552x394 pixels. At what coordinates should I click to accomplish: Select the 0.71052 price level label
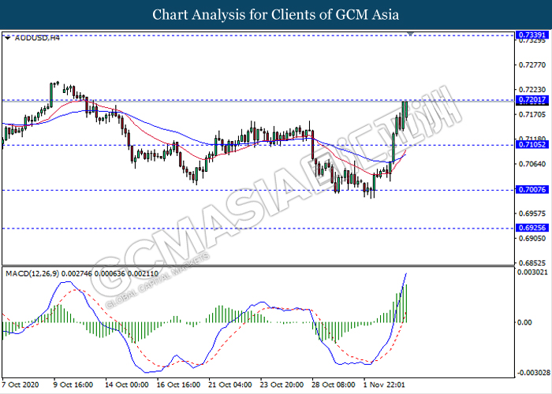click(532, 144)
